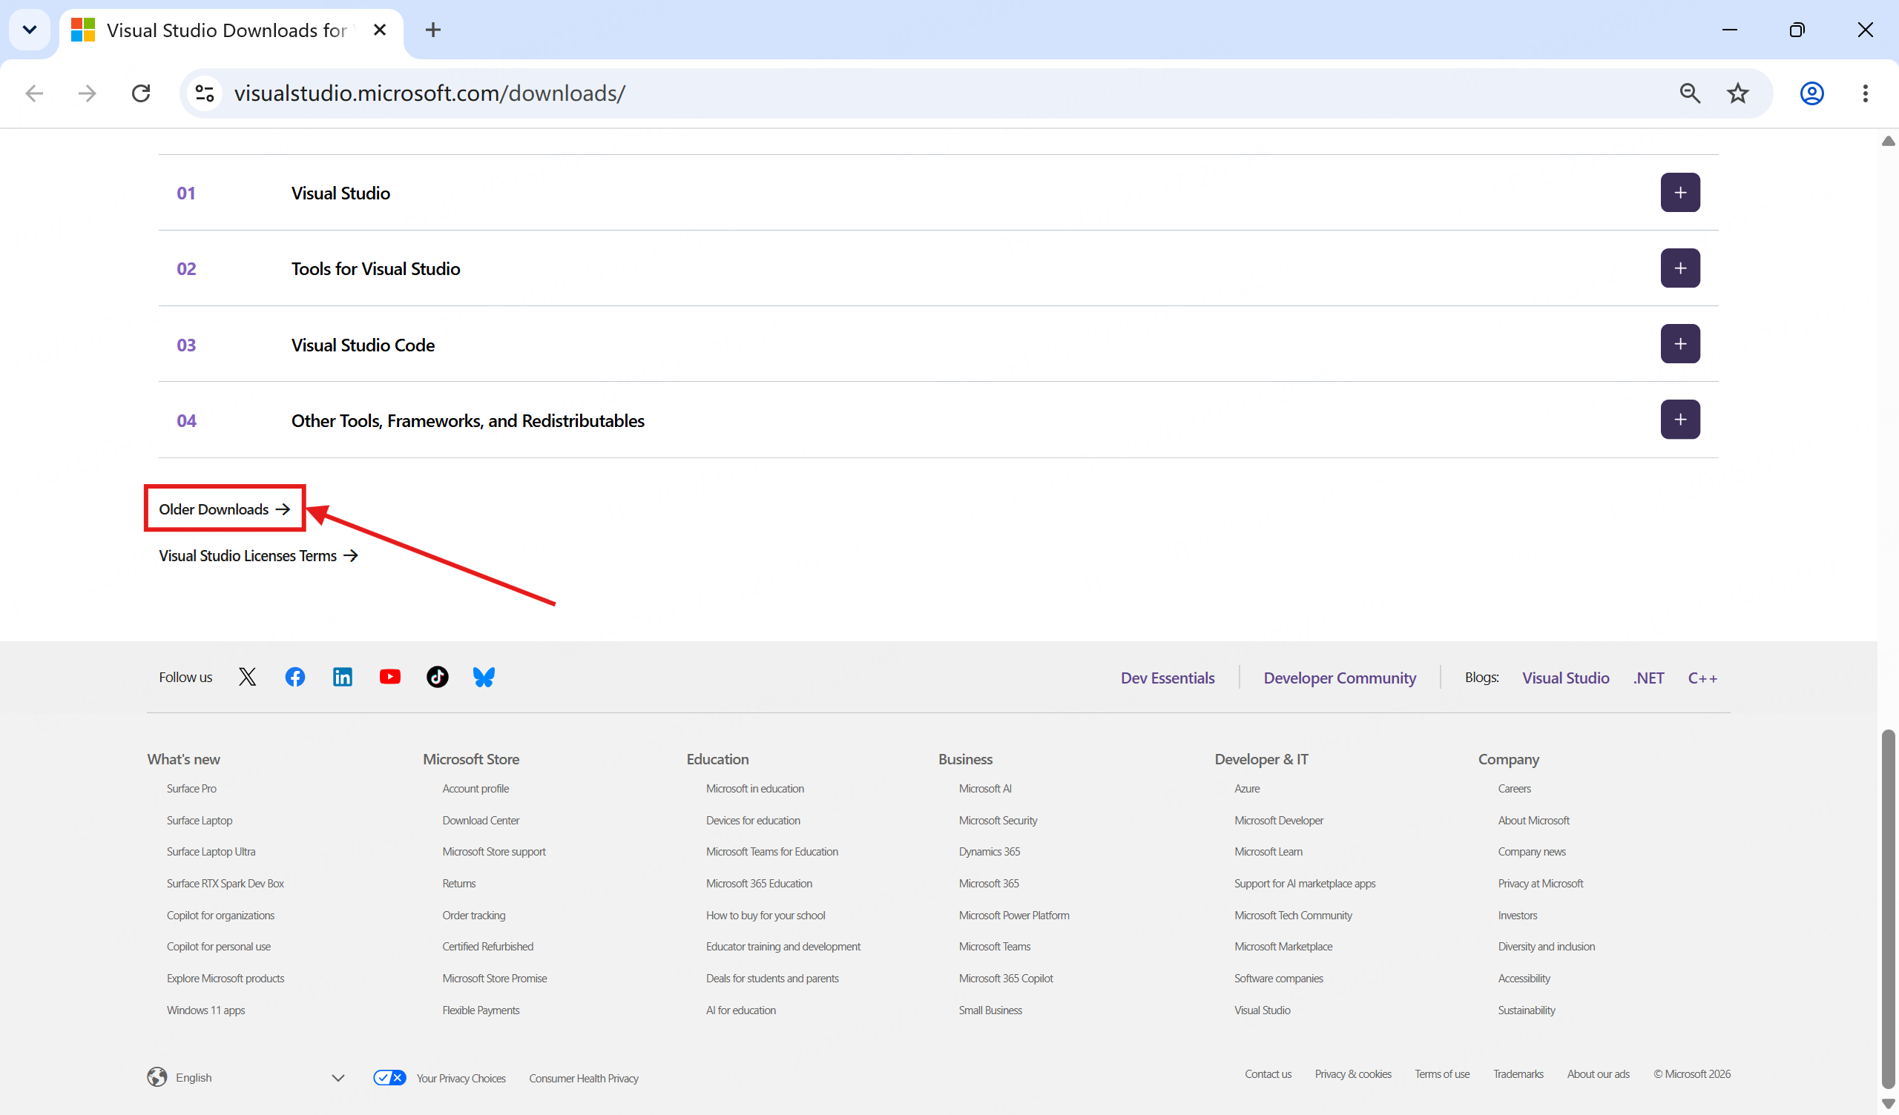The width and height of the screenshot is (1899, 1115).
Task: Open a new tab with the plus button
Action: coord(432,30)
